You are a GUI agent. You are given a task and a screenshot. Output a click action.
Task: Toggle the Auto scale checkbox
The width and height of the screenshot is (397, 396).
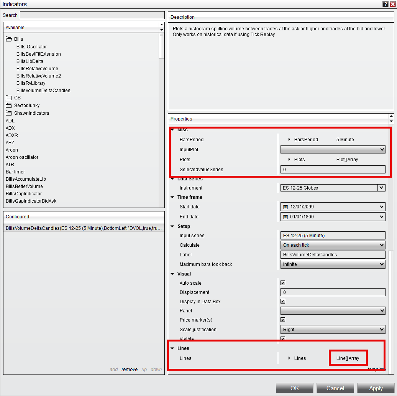283,283
